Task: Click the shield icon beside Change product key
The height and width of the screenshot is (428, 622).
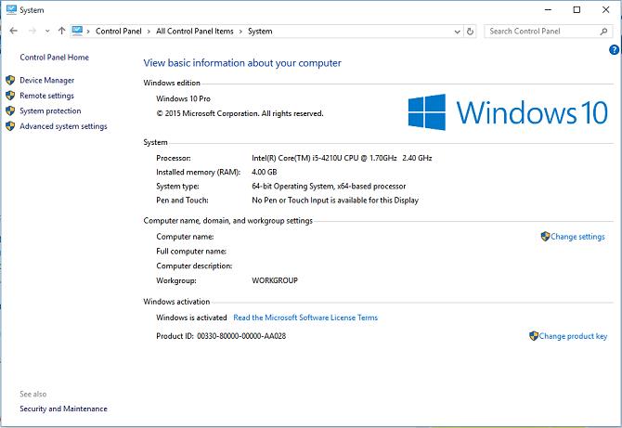Action: click(x=534, y=336)
